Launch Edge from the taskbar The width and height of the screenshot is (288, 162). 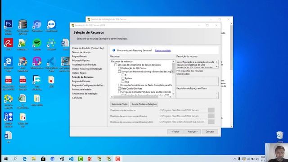(24, 159)
